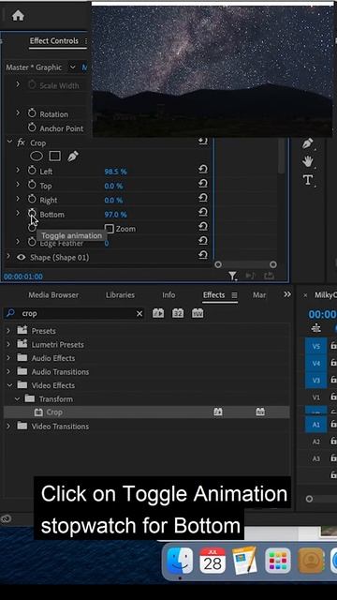
Task: Reset the Left crop parameter
Action: tap(203, 169)
